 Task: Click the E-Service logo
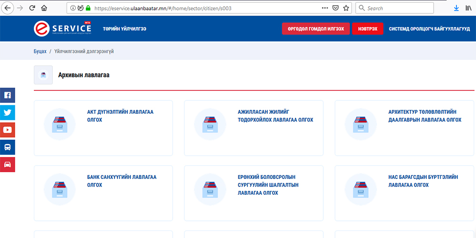pos(62,29)
